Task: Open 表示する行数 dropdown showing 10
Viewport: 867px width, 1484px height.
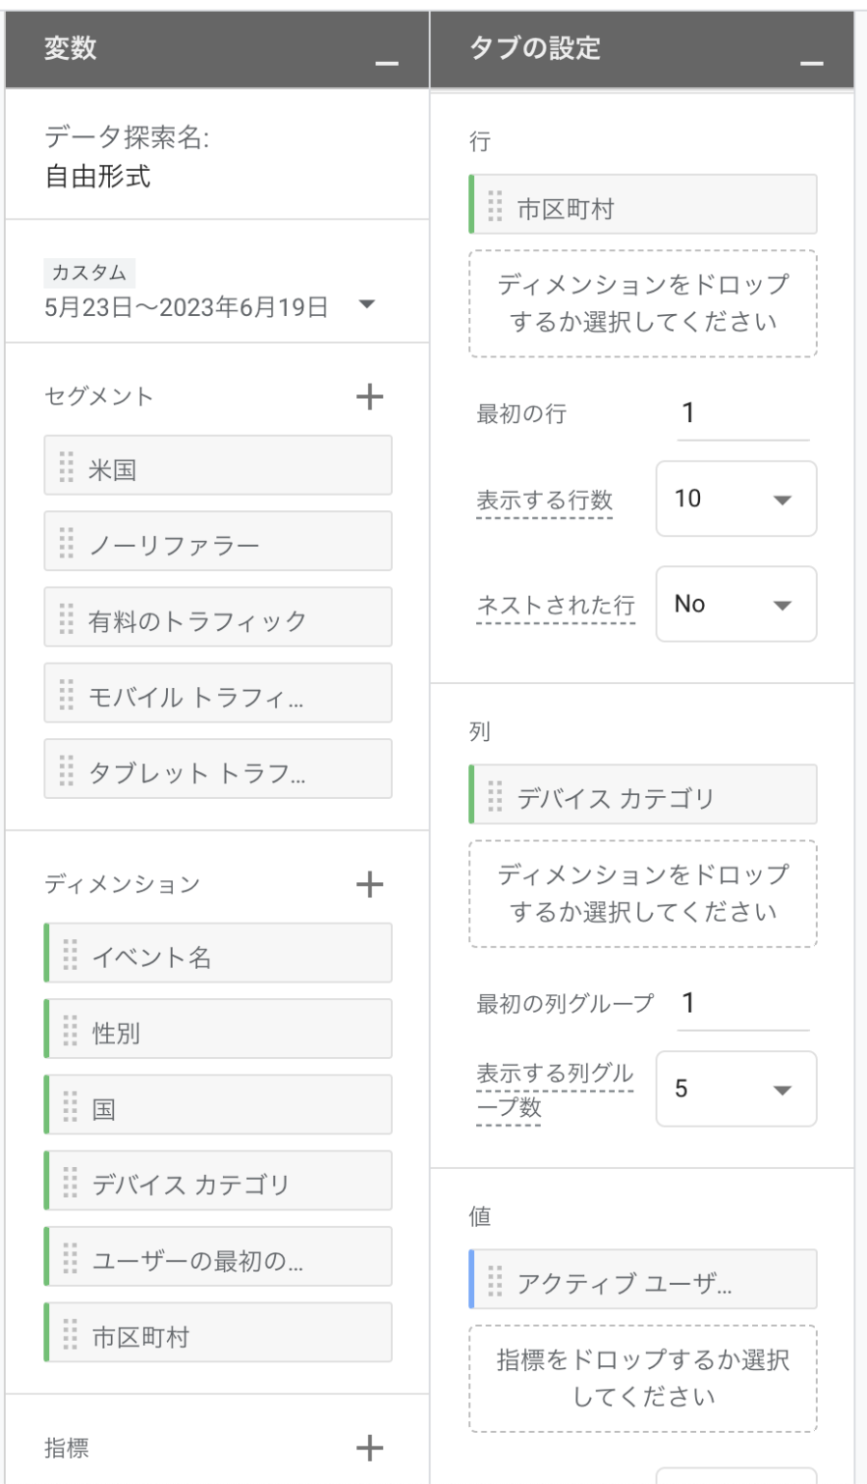Action: 736,499
